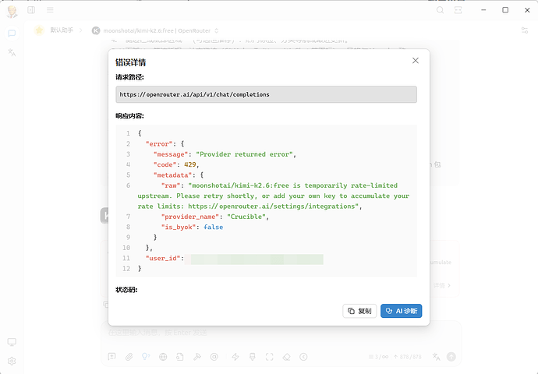Screen dimensions: 538x374
Task: Click the send message arrow button
Action: (x=451, y=357)
